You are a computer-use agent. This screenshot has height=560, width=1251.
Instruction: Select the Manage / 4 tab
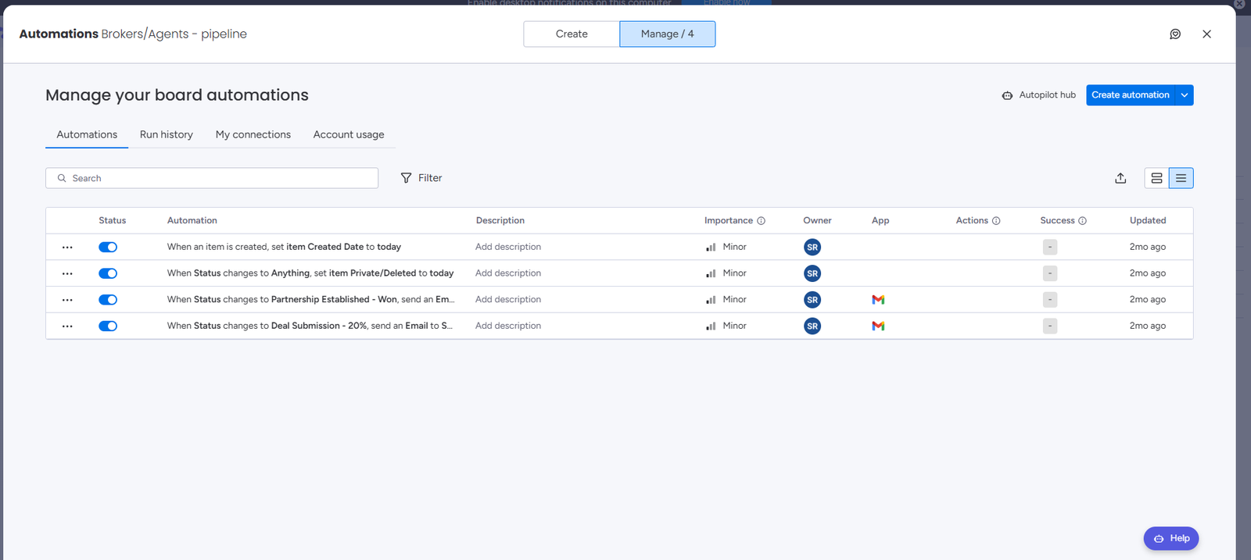click(x=668, y=34)
